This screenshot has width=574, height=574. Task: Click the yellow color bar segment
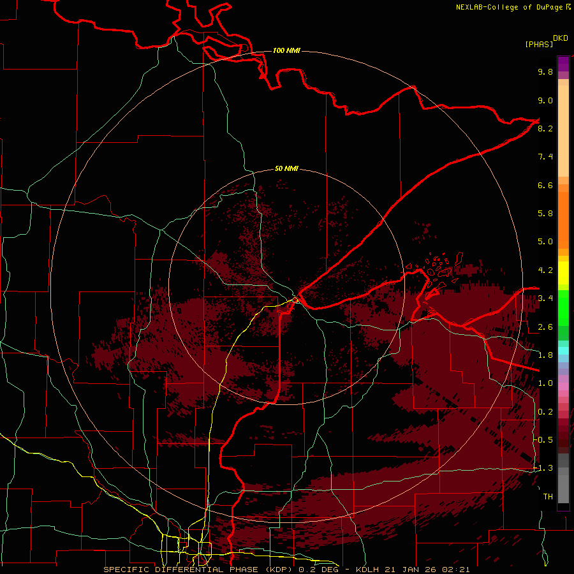click(x=563, y=273)
